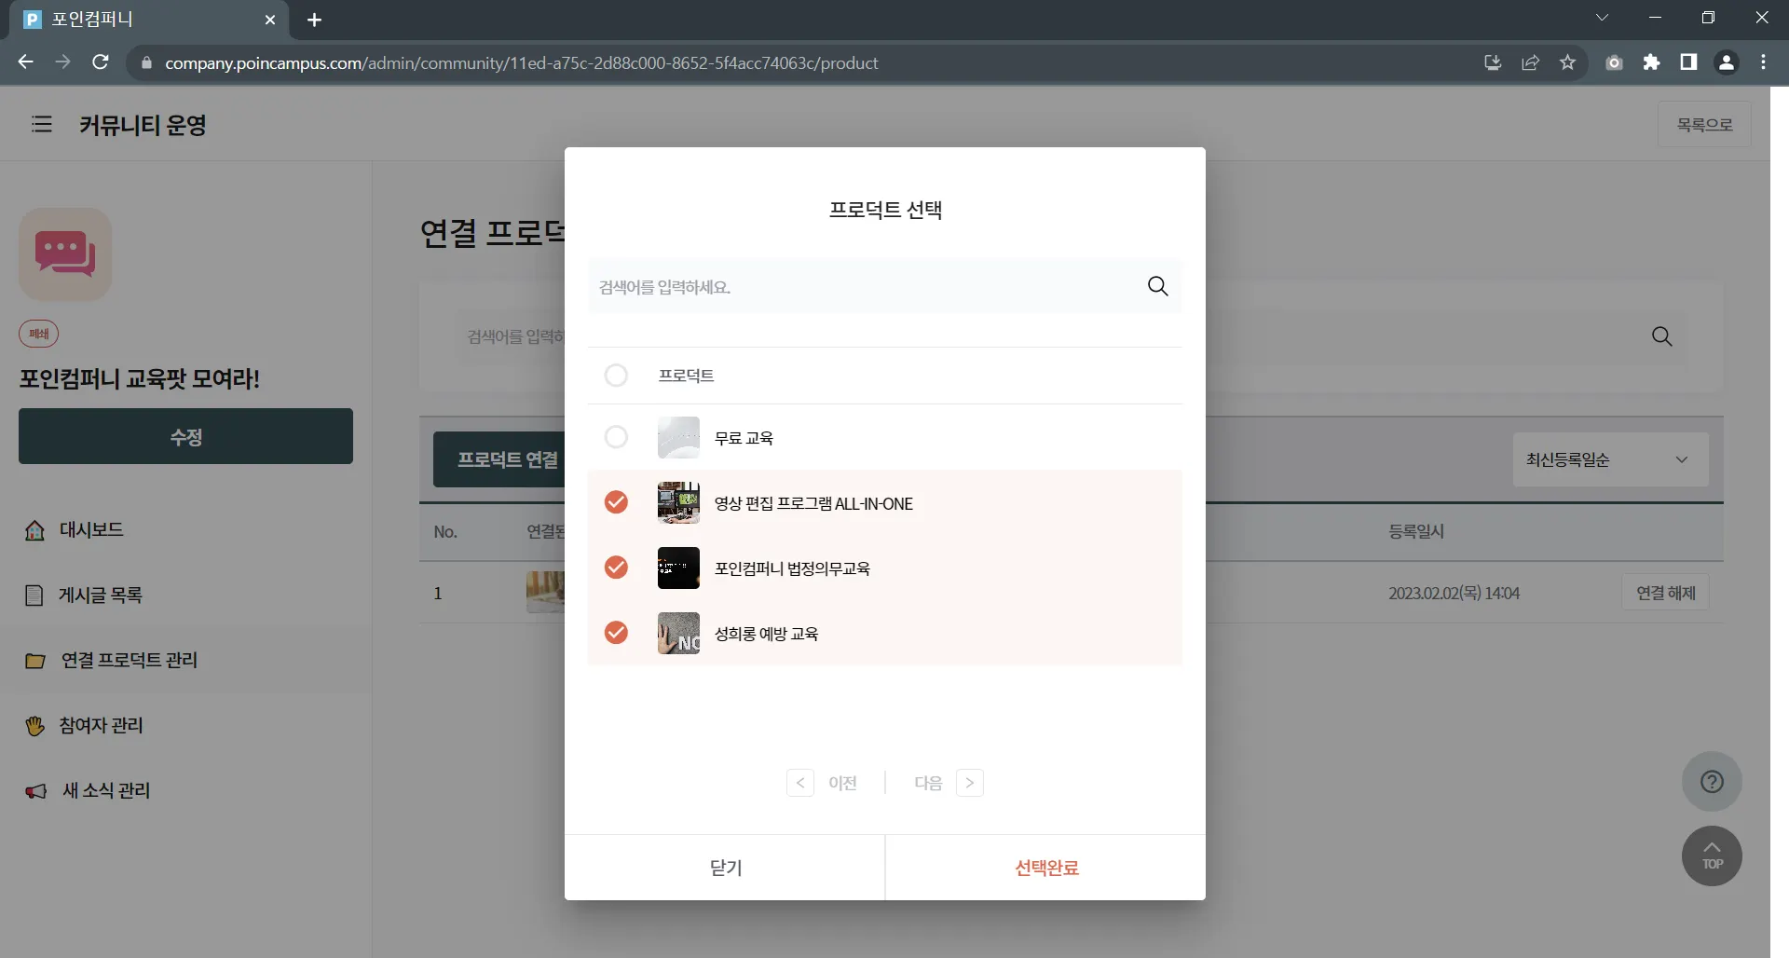Click the 목록으로 button
Image resolution: width=1789 pixels, height=958 pixels.
(x=1704, y=124)
